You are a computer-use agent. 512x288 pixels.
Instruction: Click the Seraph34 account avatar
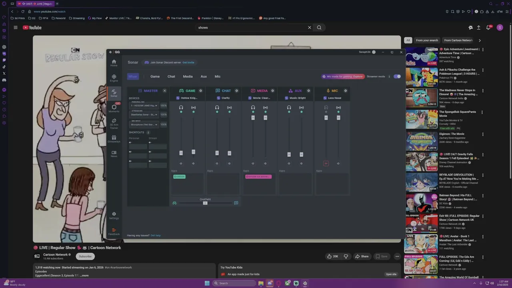374,52
